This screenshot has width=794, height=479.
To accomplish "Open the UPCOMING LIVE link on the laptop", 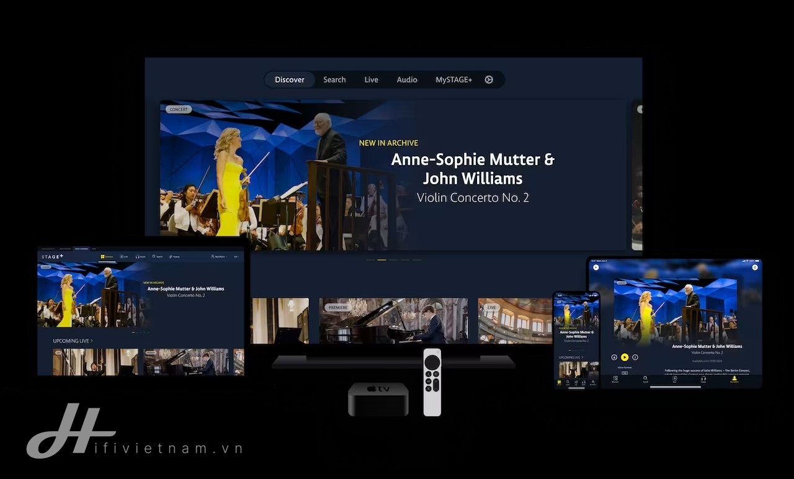I will coord(73,341).
